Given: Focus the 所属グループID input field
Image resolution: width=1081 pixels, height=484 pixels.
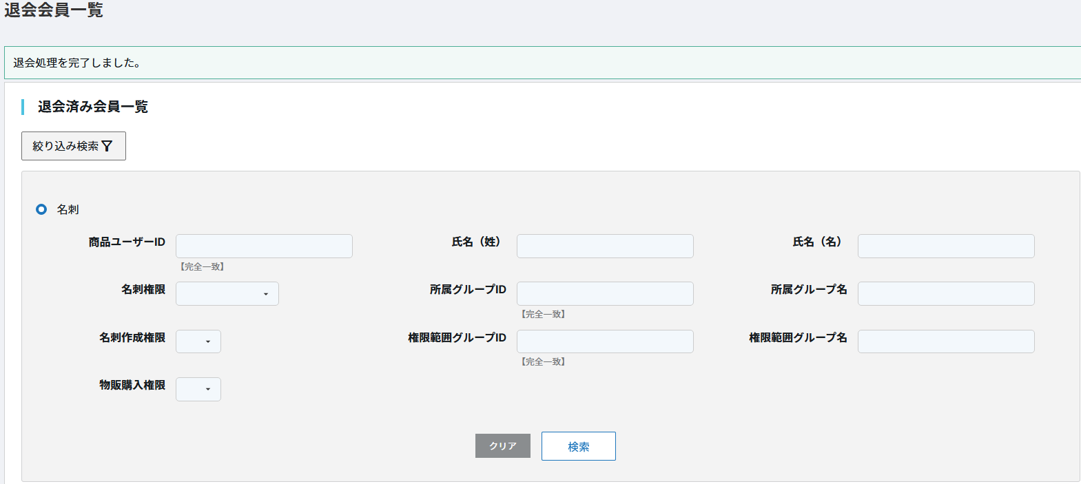Looking at the screenshot, I should [605, 294].
